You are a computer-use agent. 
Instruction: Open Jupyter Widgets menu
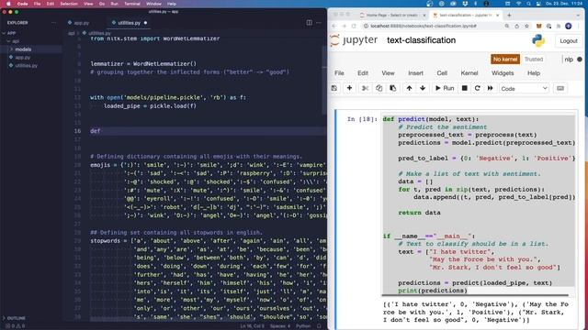tap(503, 73)
